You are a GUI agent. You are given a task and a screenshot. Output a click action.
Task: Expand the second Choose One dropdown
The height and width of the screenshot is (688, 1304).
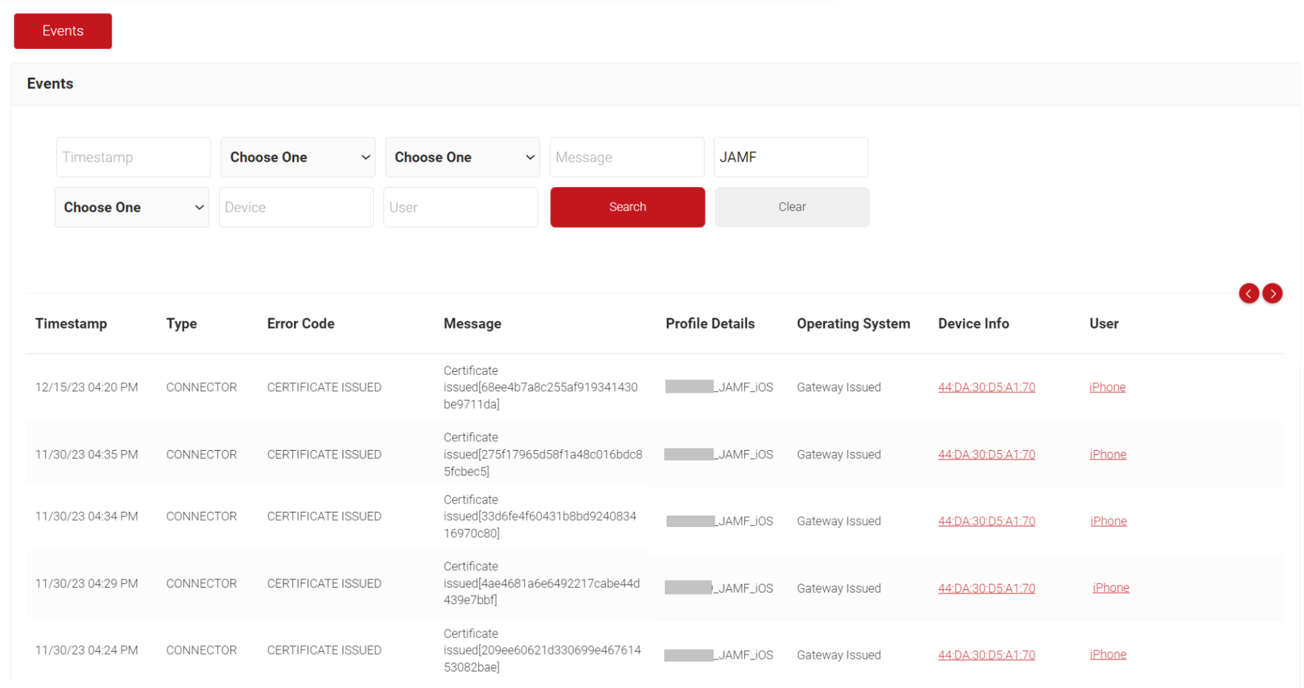point(462,157)
